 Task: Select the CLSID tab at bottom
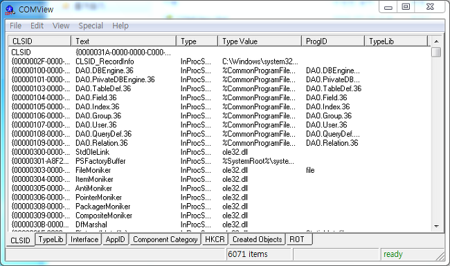point(20,240)
